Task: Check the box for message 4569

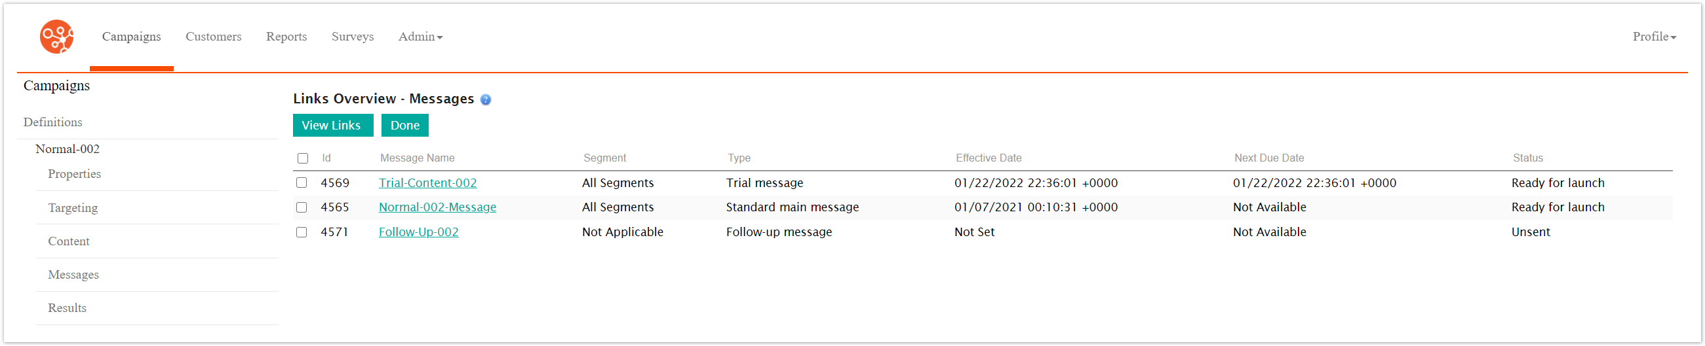Action: click(x=302, y=183)
